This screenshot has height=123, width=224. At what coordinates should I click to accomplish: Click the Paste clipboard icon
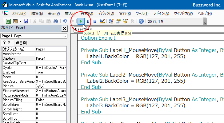49,21
